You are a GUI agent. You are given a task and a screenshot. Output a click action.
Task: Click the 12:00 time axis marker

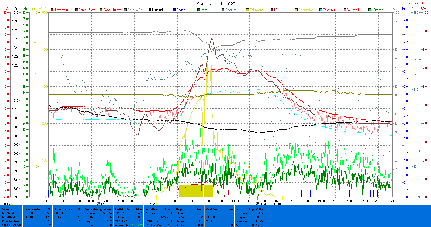click(221, 201)
